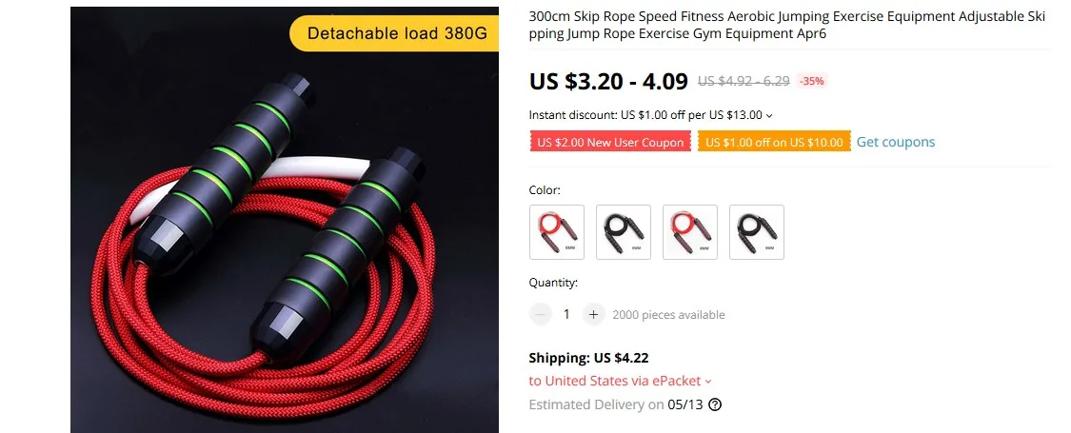Click the US $1.00 off on US $10.00 coupon
Viewport: 1071px width, 433px height.
774,142
